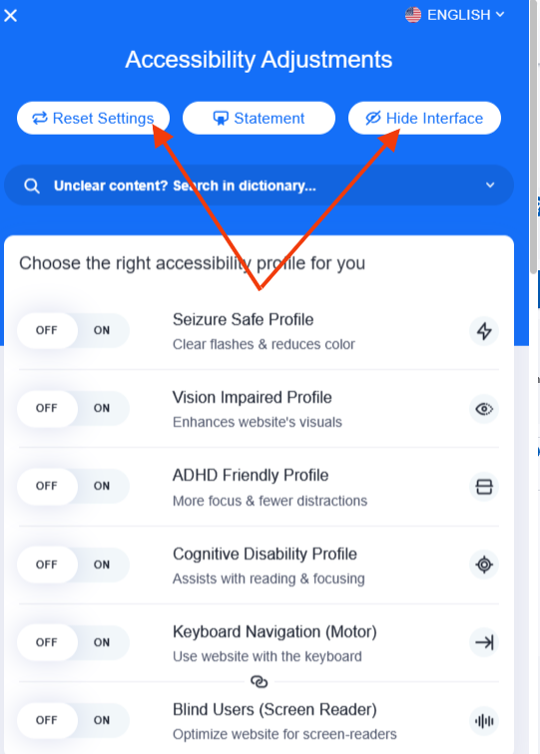Click the Reset Settings button
This screenshot has height=754, width=540.
[94, 118]
